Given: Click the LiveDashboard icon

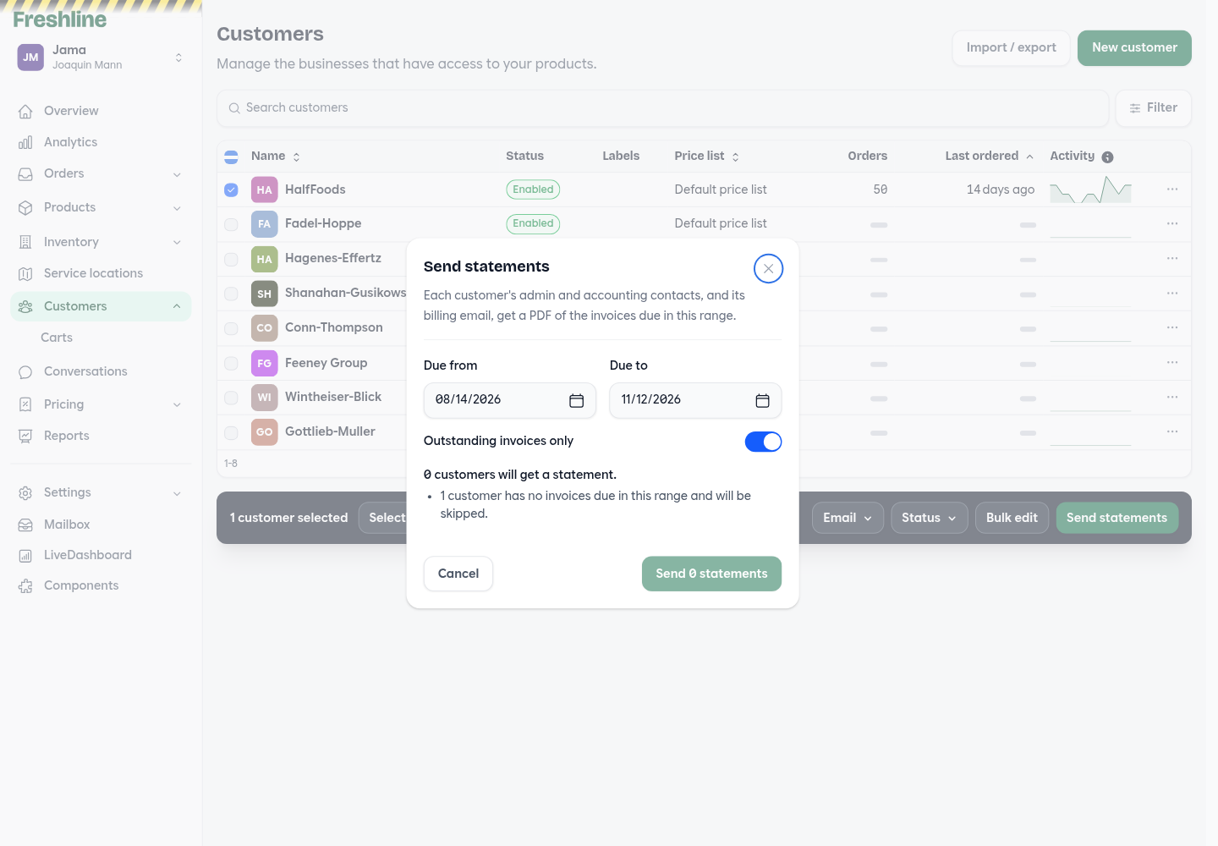Looking at the screenshot, I should coord(25,556).
